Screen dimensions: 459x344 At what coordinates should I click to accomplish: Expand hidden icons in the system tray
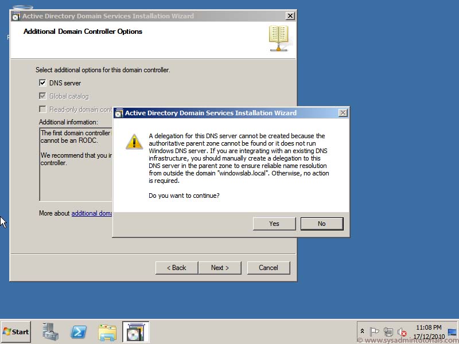tap(362, 331)
